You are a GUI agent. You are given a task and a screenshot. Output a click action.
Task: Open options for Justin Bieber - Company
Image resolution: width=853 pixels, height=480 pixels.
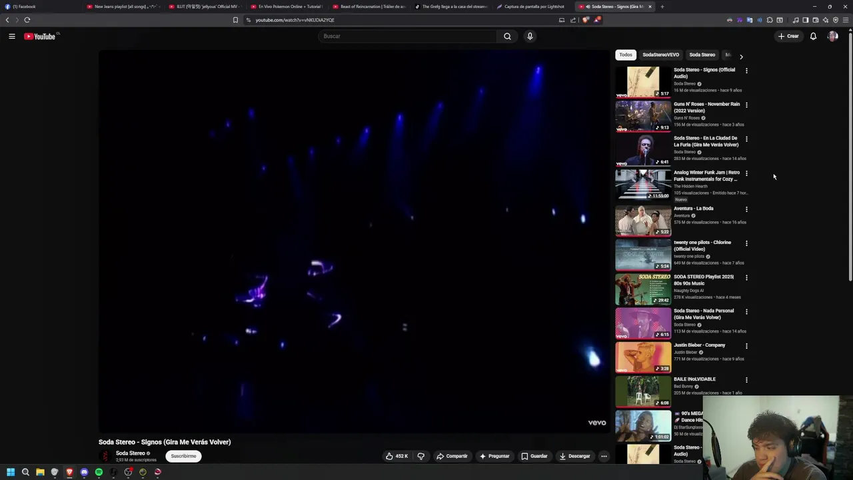[746, 345]
